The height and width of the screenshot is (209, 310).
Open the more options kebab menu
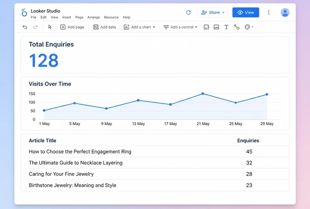point(269,12)
